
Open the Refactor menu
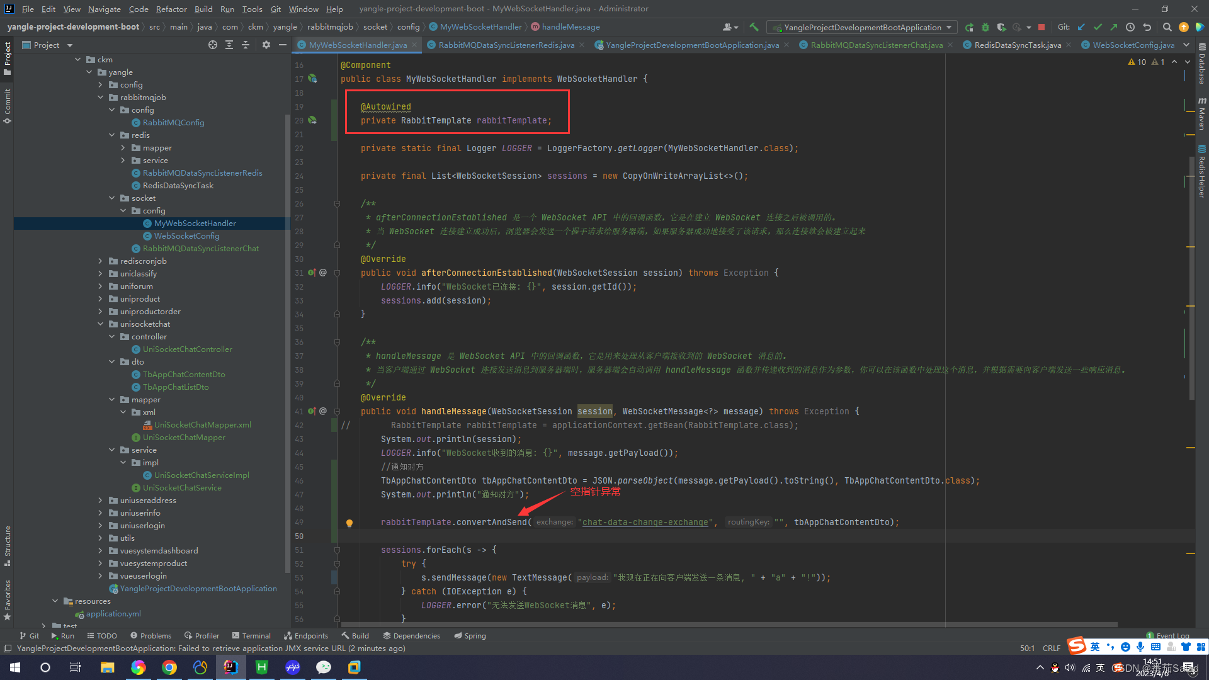(171, 9)
